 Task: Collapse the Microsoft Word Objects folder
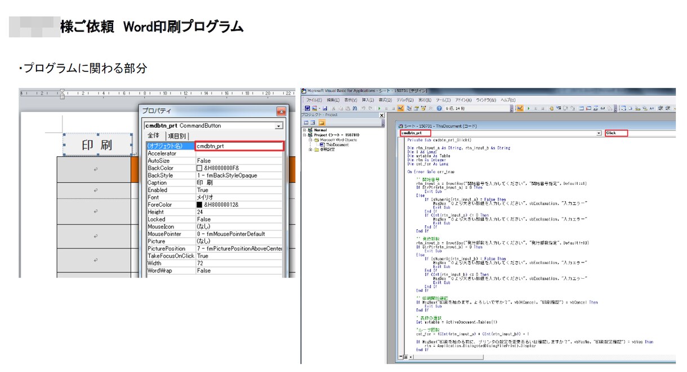point(310,140)
